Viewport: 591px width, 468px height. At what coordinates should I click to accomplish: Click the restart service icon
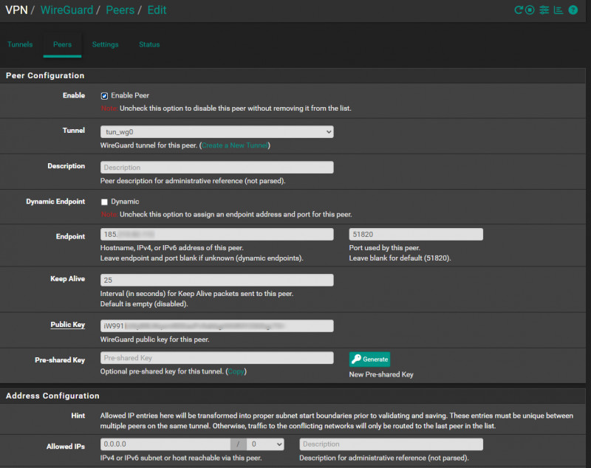(519, 10)
